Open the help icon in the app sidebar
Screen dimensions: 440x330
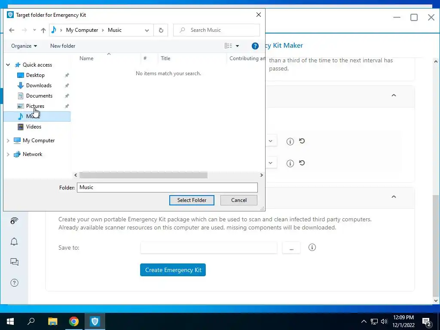pos(14,283)
